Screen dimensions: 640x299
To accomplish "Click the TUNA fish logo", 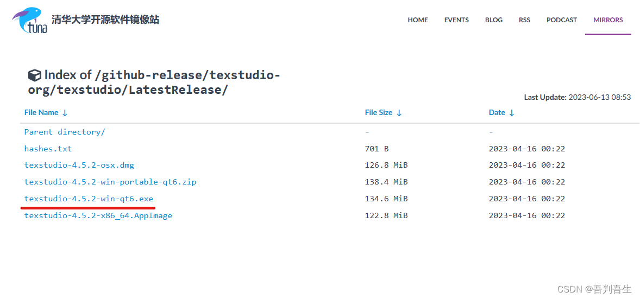I will (x=29, y=20).
